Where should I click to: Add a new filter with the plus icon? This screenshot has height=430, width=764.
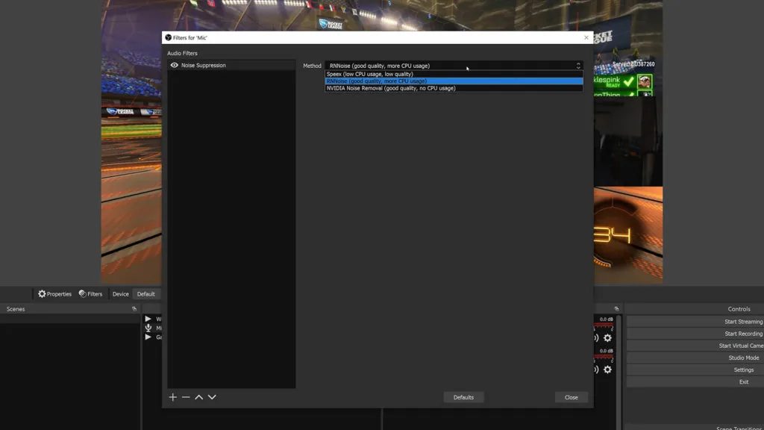[x=172, y=397]
